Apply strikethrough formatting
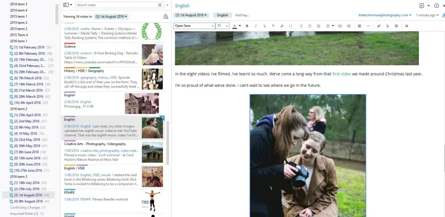Image resolution: width=445 pixels, height=217 pixels. 273,26
